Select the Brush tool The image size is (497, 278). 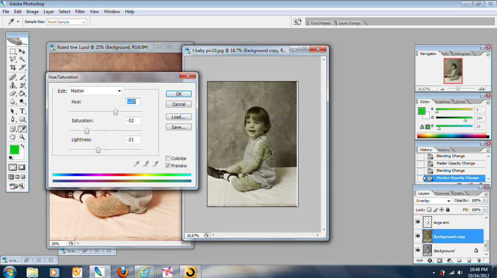pyautogui.click(x=22, y=78)
